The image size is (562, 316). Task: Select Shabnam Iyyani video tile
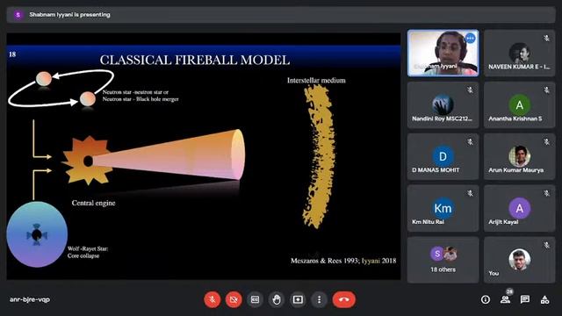pos(443,53)
